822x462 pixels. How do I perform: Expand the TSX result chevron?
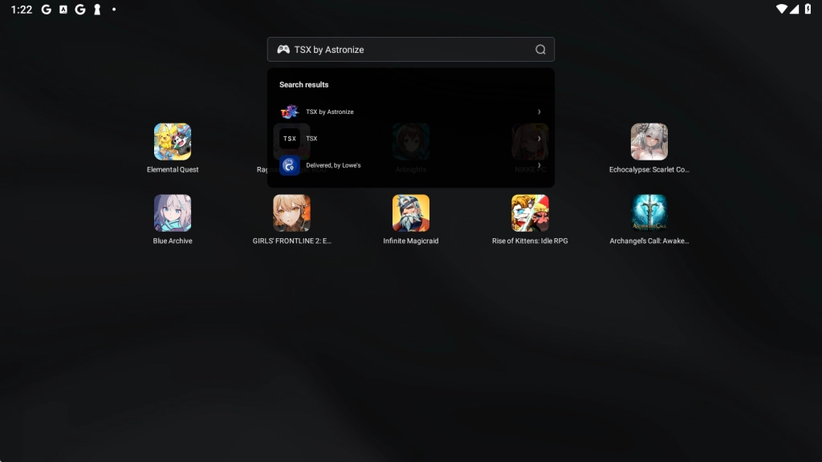click(539, 138)
